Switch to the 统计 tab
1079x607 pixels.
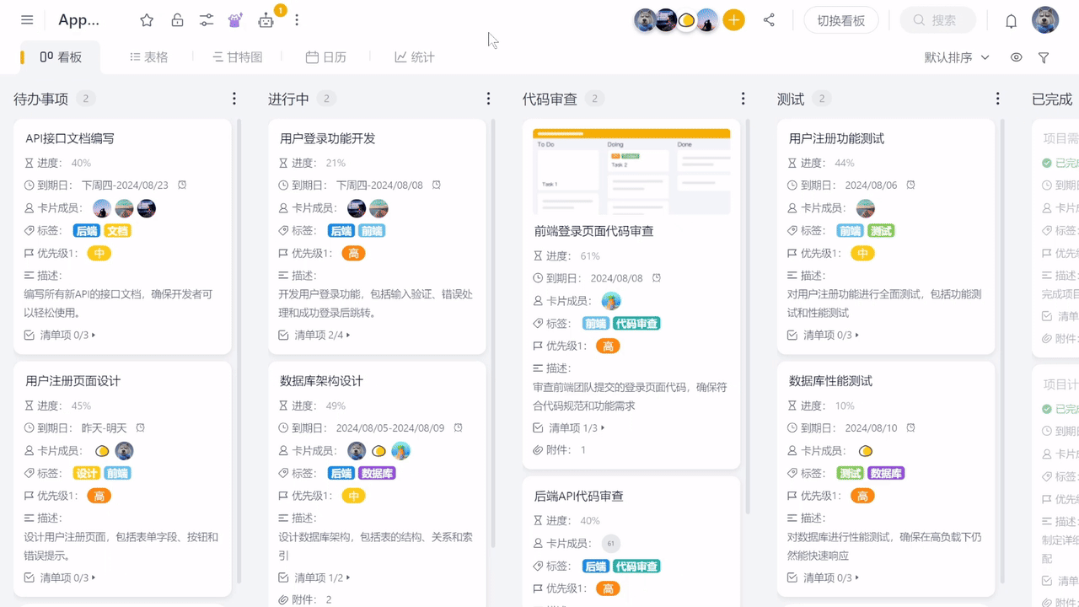415,57
